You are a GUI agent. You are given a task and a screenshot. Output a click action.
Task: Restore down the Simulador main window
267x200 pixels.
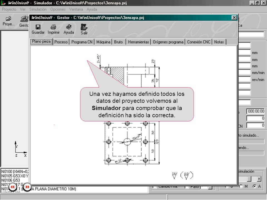[x=257, y=3]
